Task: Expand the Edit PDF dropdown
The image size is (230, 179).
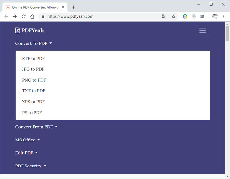Action: point(26,153)
